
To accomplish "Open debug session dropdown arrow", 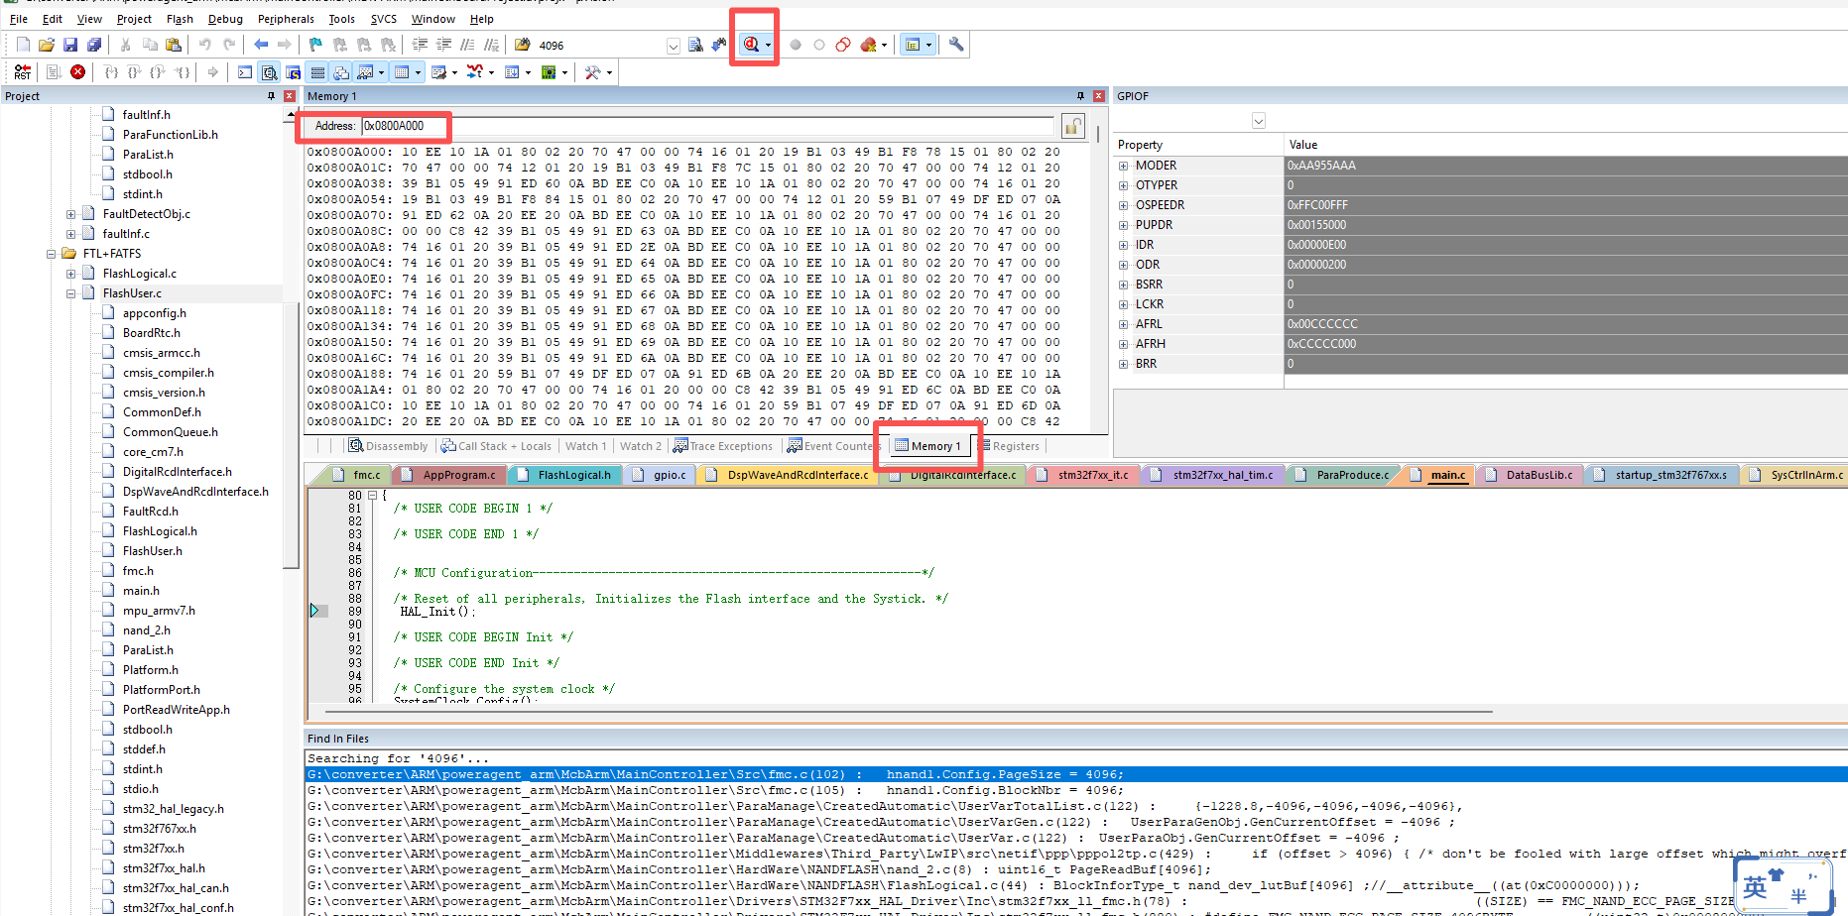I will tap(768, 45).
